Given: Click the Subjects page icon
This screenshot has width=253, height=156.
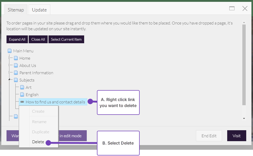Looking at the screenshot, I should 16,80.
